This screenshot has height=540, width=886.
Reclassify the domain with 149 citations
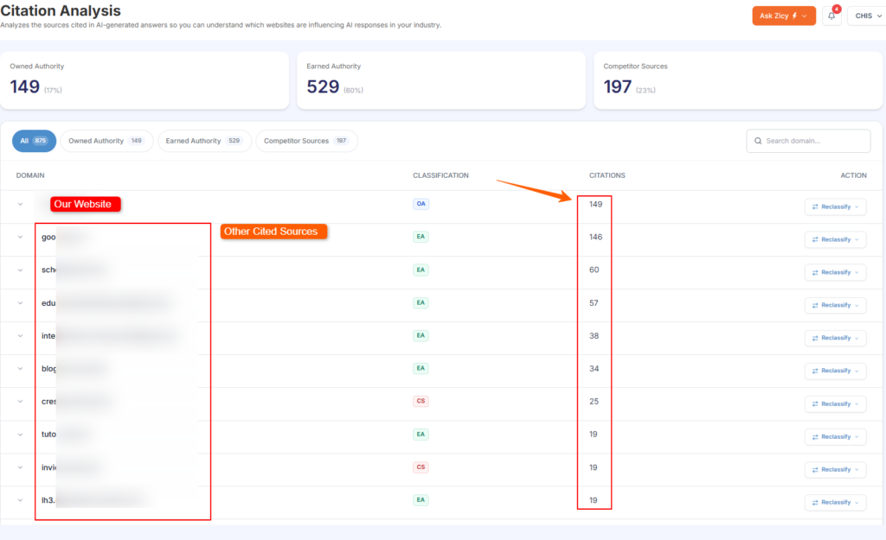pos(835,206)
